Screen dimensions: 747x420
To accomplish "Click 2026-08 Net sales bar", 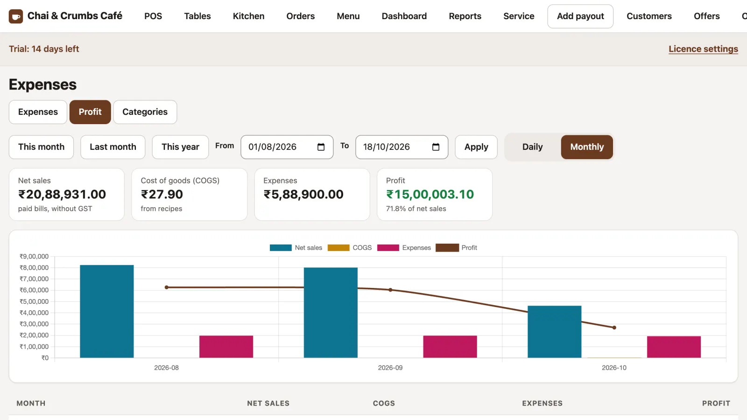I will tap(107, 311).
